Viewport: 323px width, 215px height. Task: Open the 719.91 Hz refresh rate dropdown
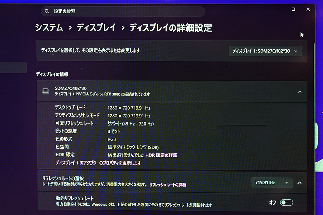(x=272, y=183)
